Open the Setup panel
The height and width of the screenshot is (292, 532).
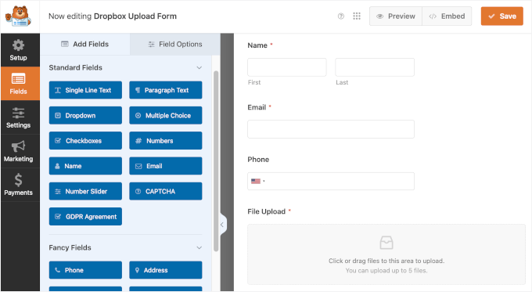click(18, 50)
